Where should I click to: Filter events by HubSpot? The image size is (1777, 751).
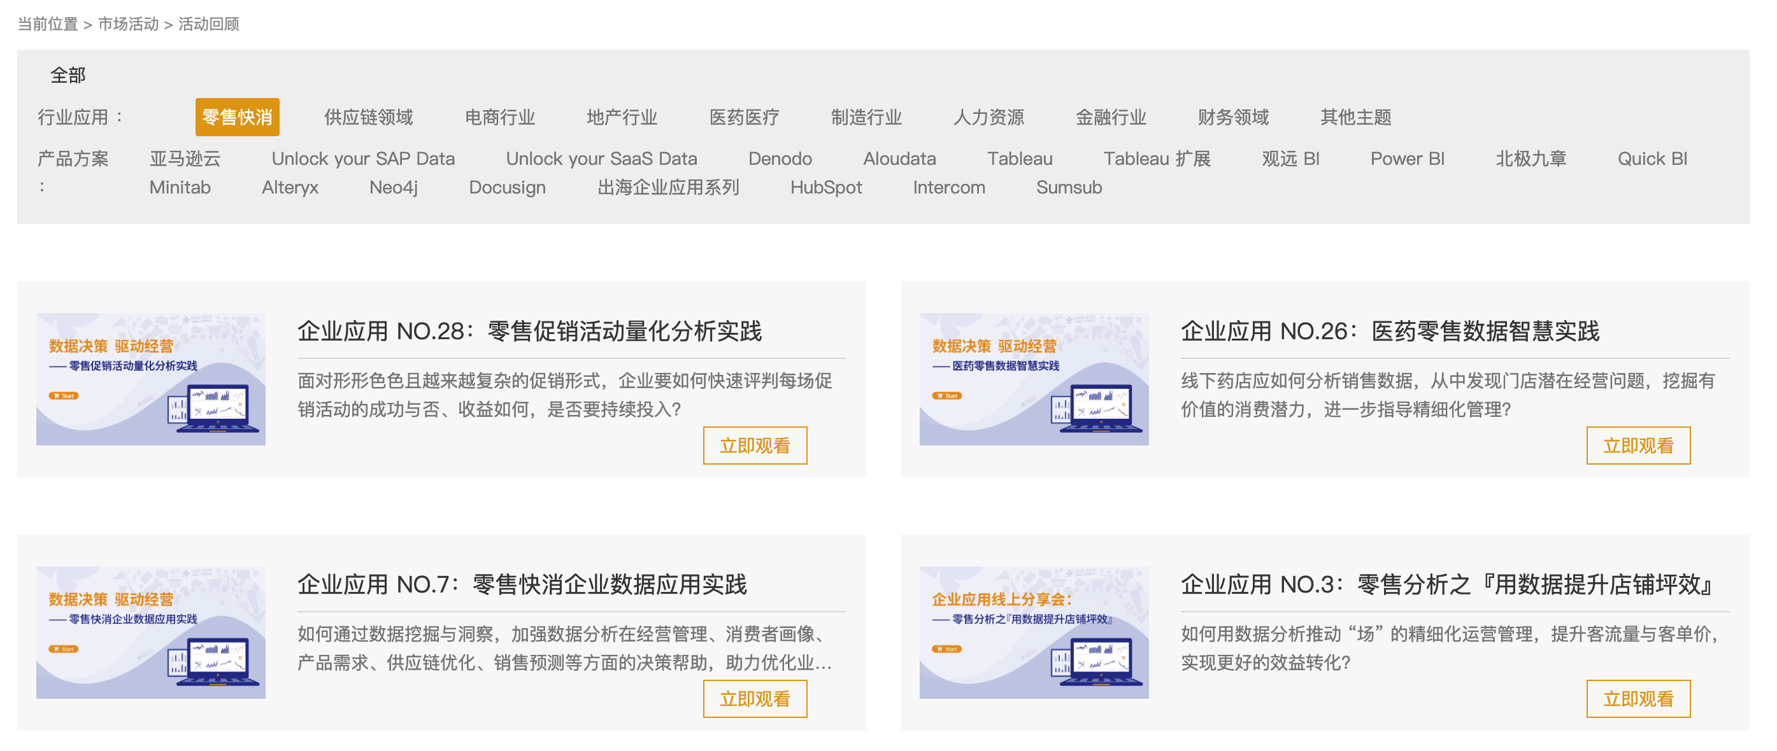(825, 187)
